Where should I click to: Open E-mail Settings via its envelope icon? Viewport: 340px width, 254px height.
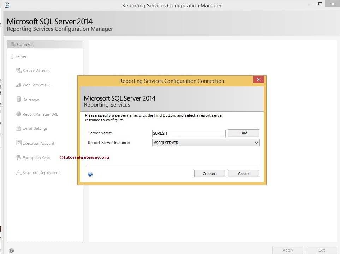click(x=18, y=128)
